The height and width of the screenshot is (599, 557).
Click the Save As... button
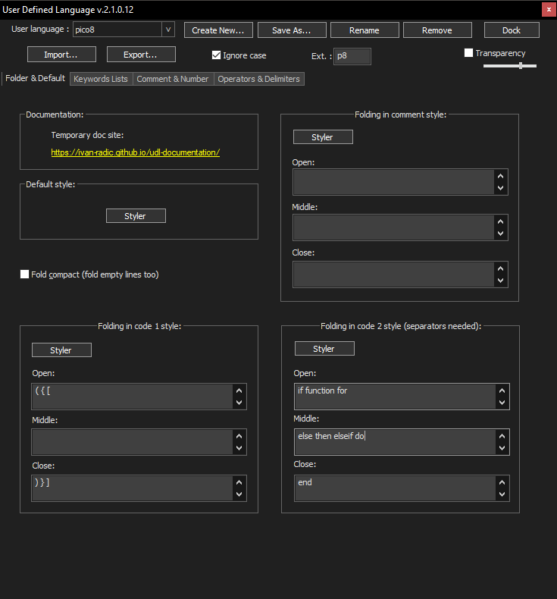(x=292, y=30)
